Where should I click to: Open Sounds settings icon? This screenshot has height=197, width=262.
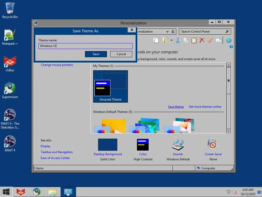coord(178,145)
